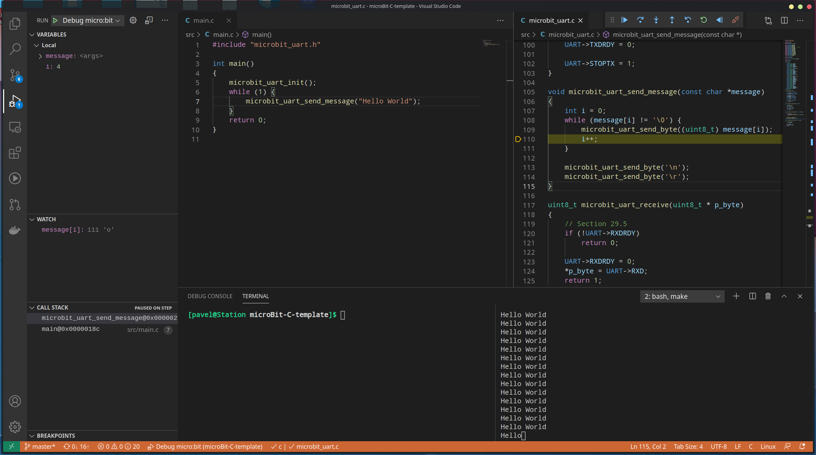816x455 pixels.
Task: Split the terminal in the panel
Action: tap(753, 296)
